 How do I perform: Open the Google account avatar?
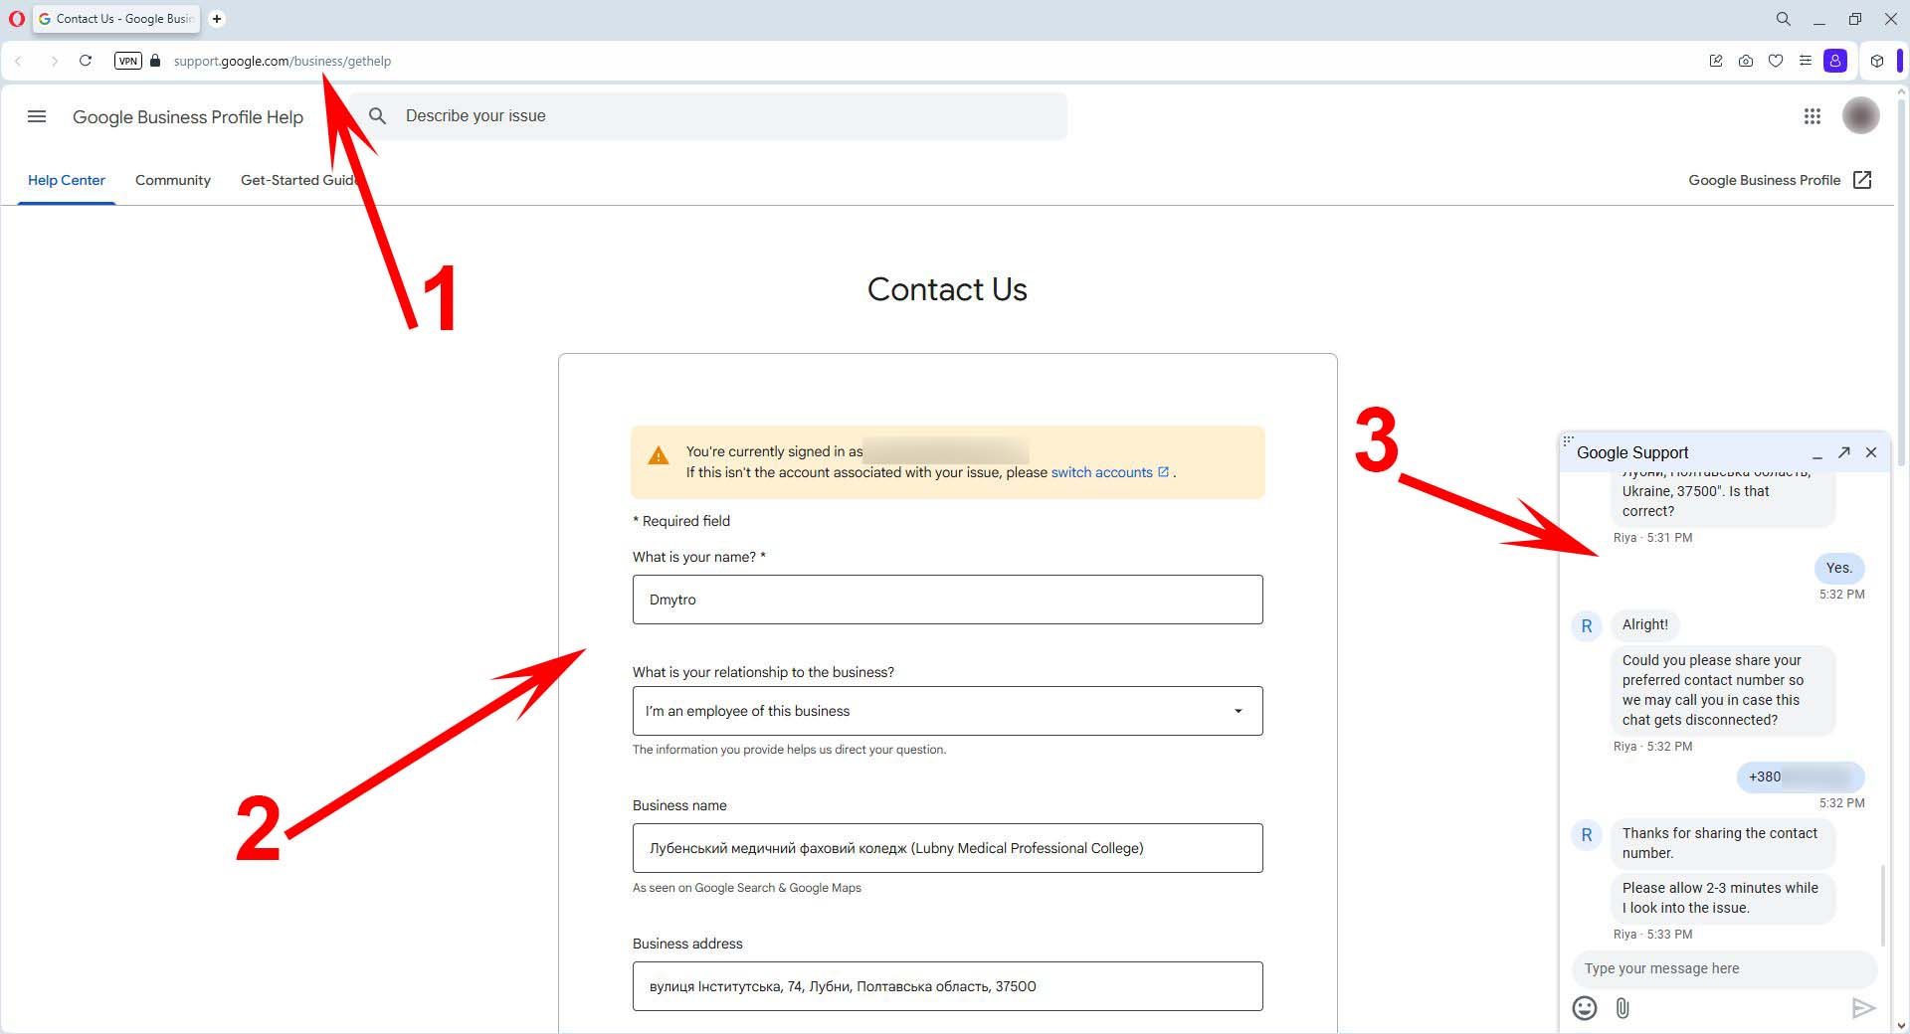tap(1861, 116)
